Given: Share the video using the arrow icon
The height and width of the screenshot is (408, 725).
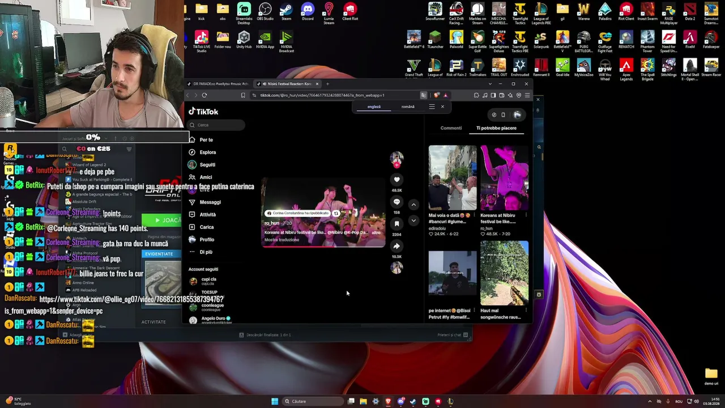Looking at the screenshot, I should 396,246.
